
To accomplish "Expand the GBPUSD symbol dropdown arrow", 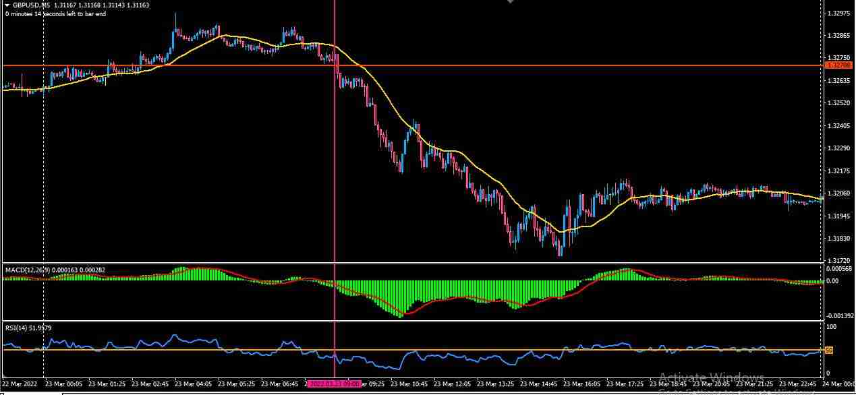I will coord(5,5).
